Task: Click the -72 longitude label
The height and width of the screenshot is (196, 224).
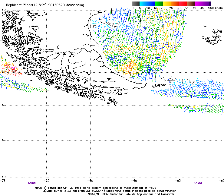Action: pos(46,181)
